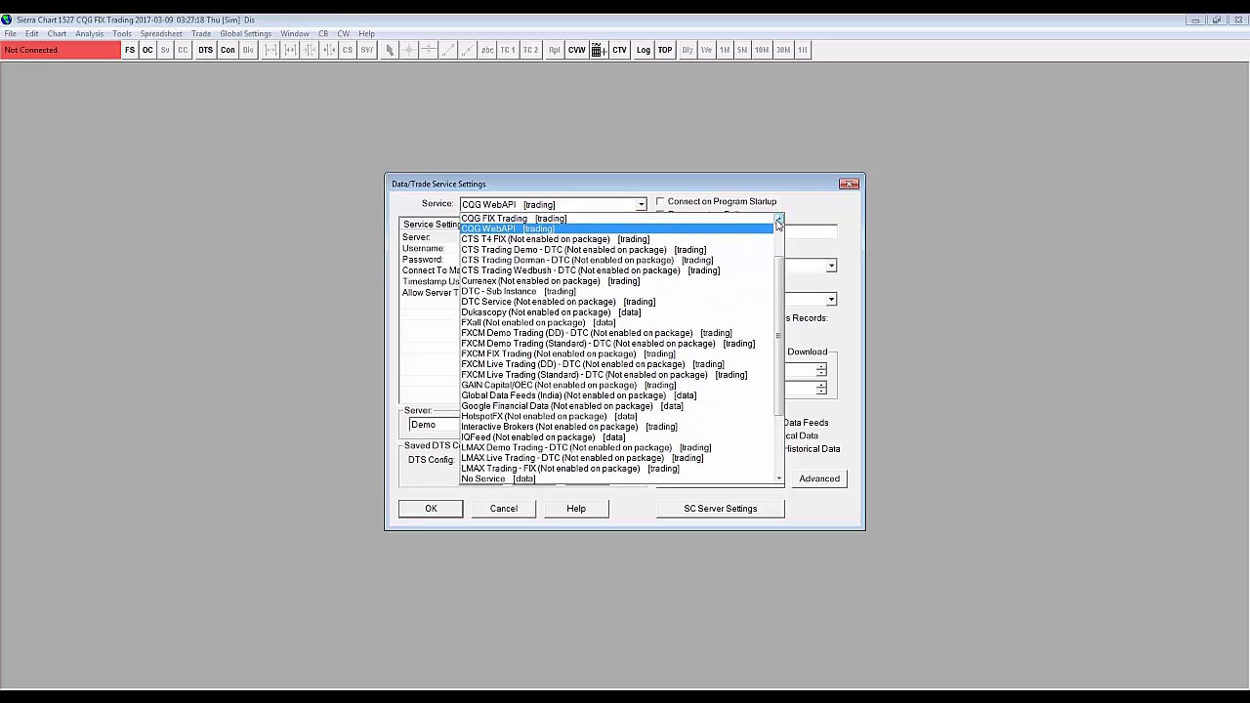Click the TC 1 toolbar button

[x=508, y=50]
